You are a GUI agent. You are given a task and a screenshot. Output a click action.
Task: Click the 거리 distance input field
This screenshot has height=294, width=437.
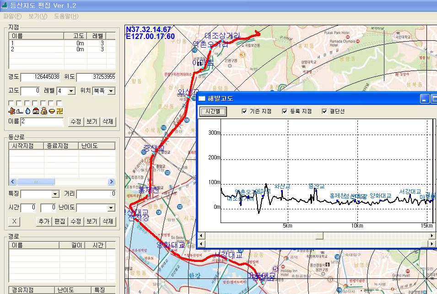pyautogui.click(x=96, y=194)
